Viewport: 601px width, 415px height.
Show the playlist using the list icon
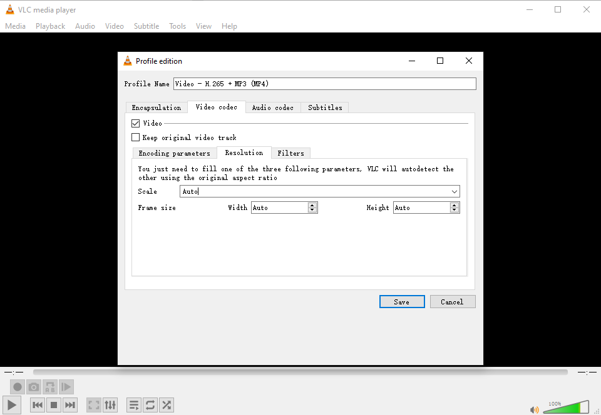coord(134,405)
